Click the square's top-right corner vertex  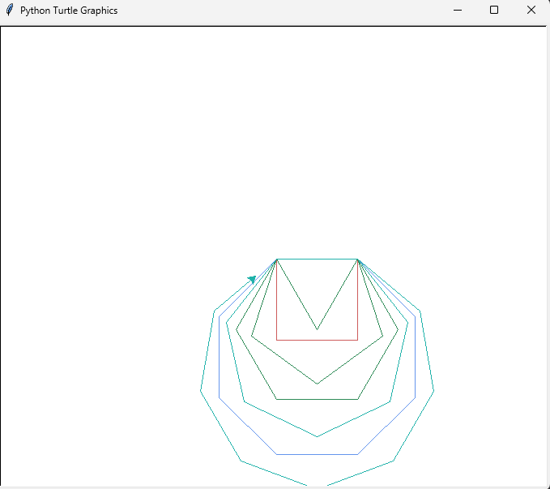tap(357, 260)
